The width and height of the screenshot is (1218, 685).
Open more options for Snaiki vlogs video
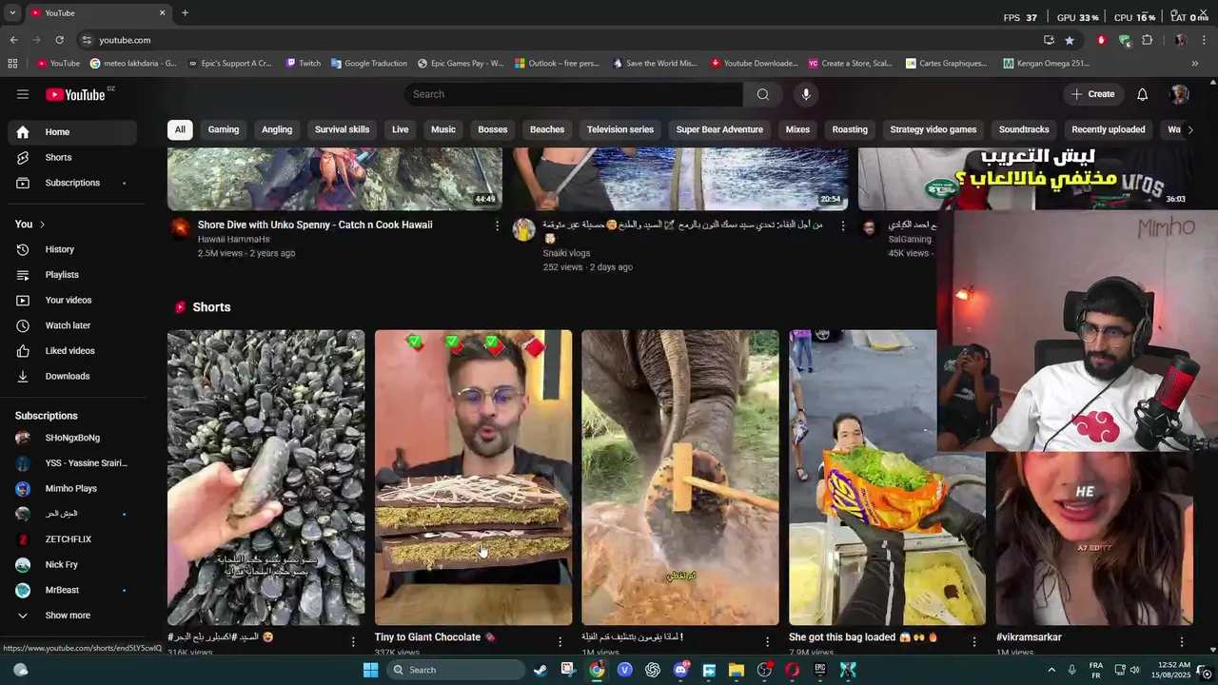tap(843, 225)
